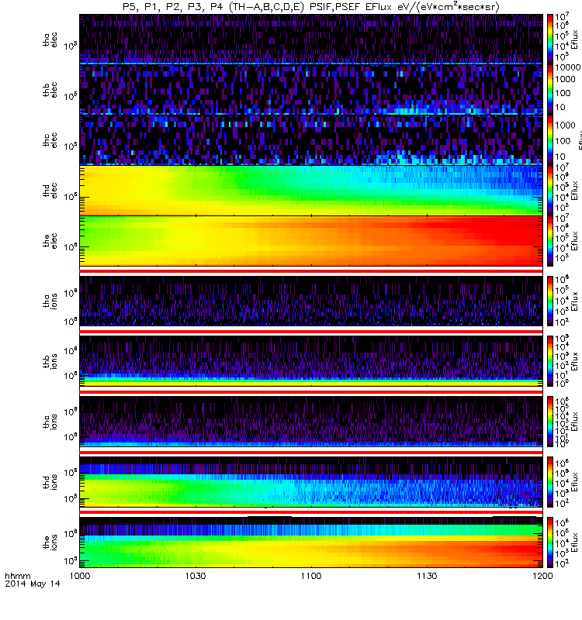Click the 1100 time tick label

click(x=311, y=576)
